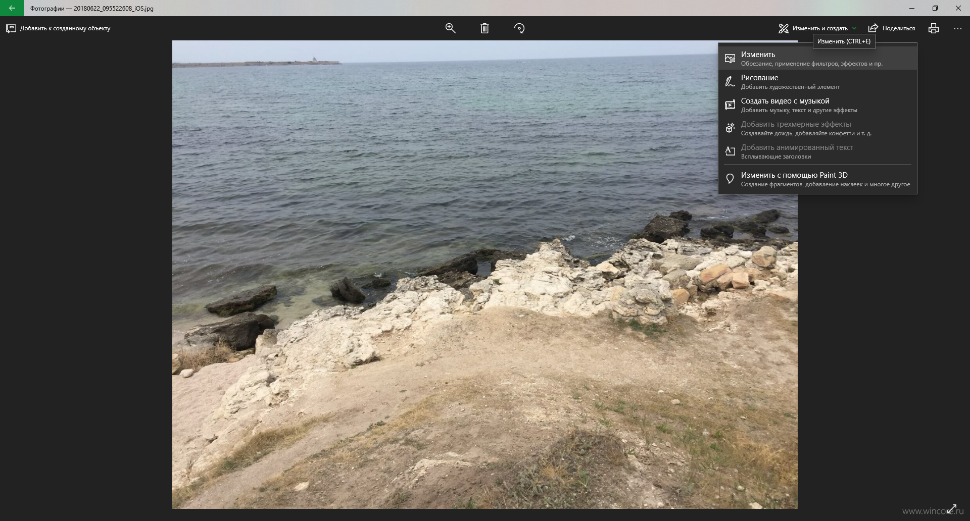Open the three-dot more options menu
The height and width of the screenshot is (521, 970).
click(958, 28)
